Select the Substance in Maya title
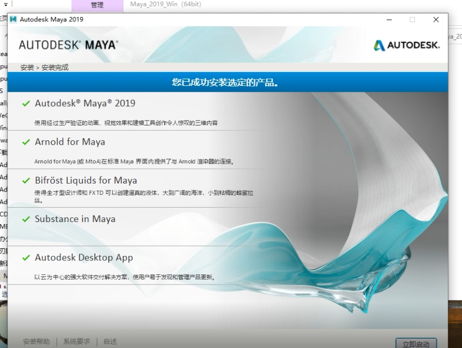462x348 pixels. pyautogui.click(x=75, y=219)
